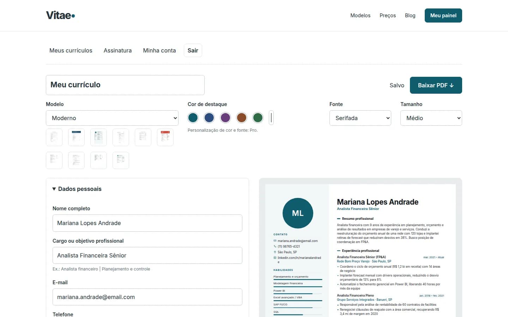This screenshot has height=317, width=508.
Task: Click the 'Salvo' status text
Action: [x=397, y=85]
